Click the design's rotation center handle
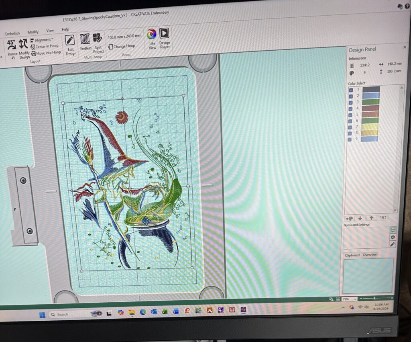Screen dimensions: 411x342 [x=130, y=188]
